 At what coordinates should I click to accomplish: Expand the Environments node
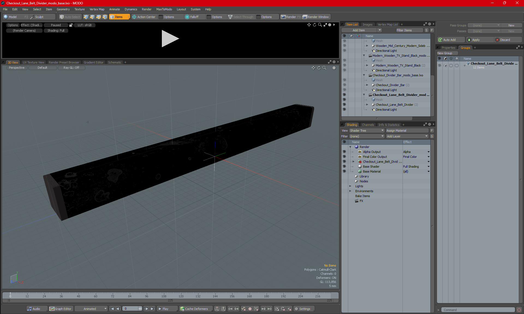pyautogui.click(x=350, y=191)
